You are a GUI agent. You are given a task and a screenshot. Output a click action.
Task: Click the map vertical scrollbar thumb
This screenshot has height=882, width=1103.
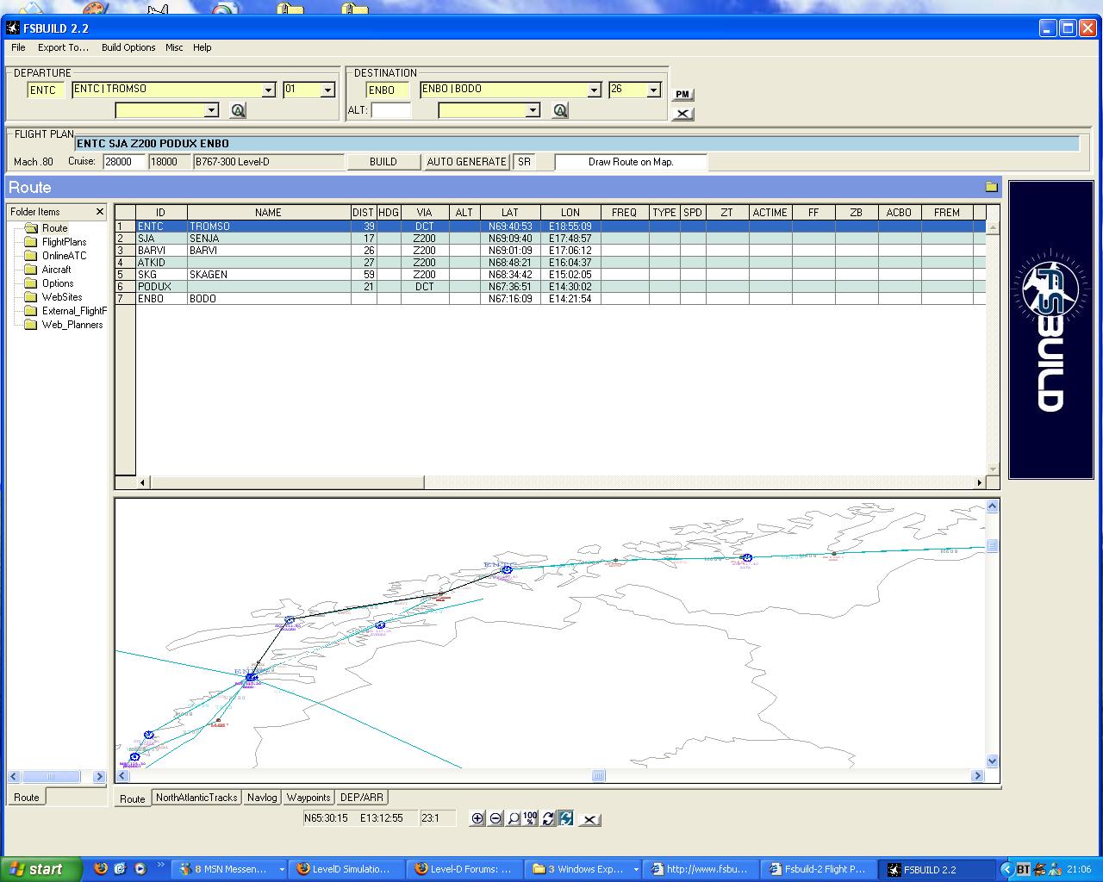click(x=992, y=546)
